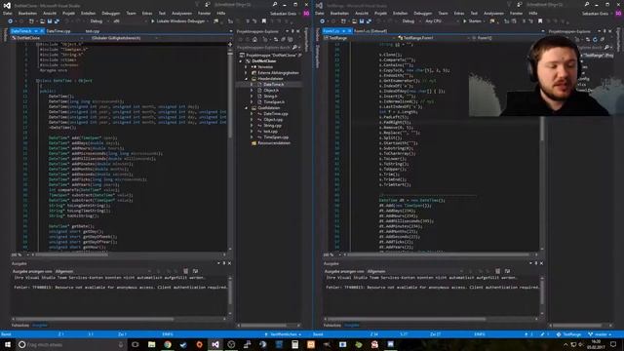
Task: Expand Externe Abhängigkeiten node
Action: coord(247,73)
